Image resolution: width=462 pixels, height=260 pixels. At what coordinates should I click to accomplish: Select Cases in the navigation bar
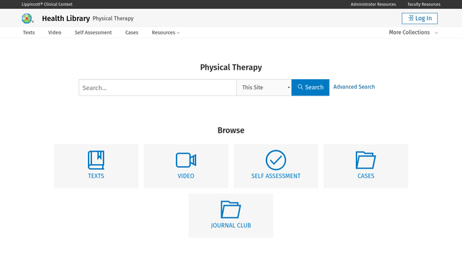click(x=132, y=32)
